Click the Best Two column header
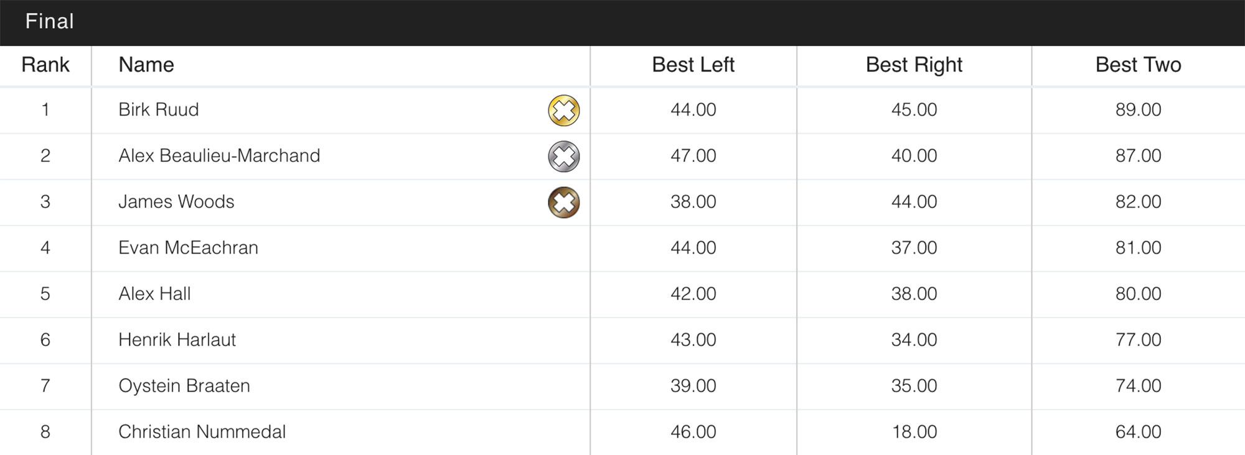Screen dimensions: 1245x455 pos(1138,65)
